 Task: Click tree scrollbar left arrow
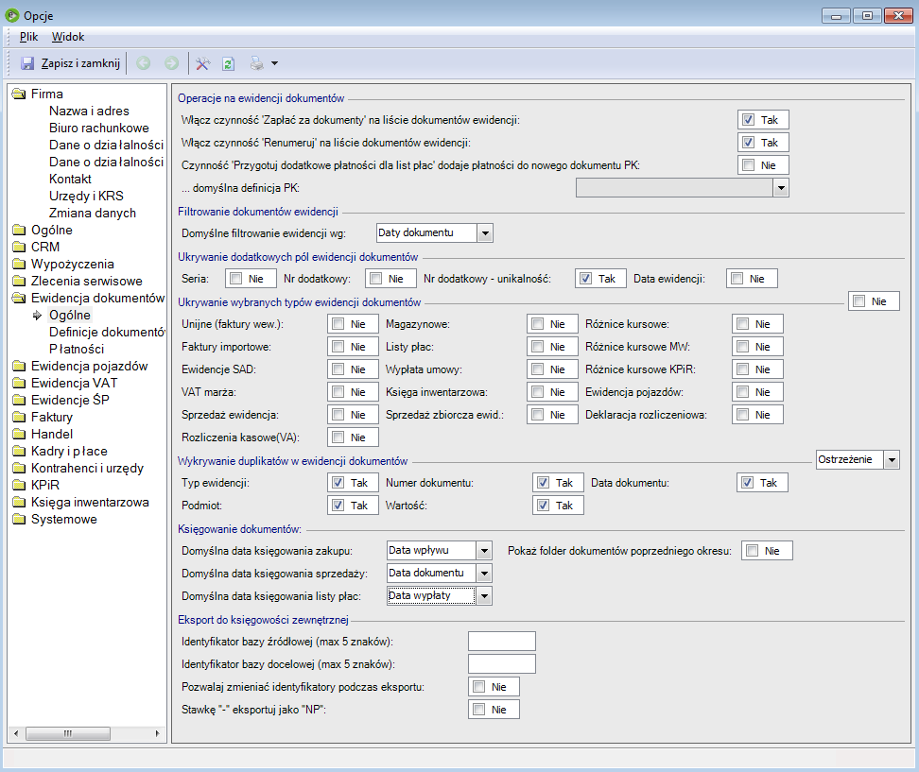[16, 733]
